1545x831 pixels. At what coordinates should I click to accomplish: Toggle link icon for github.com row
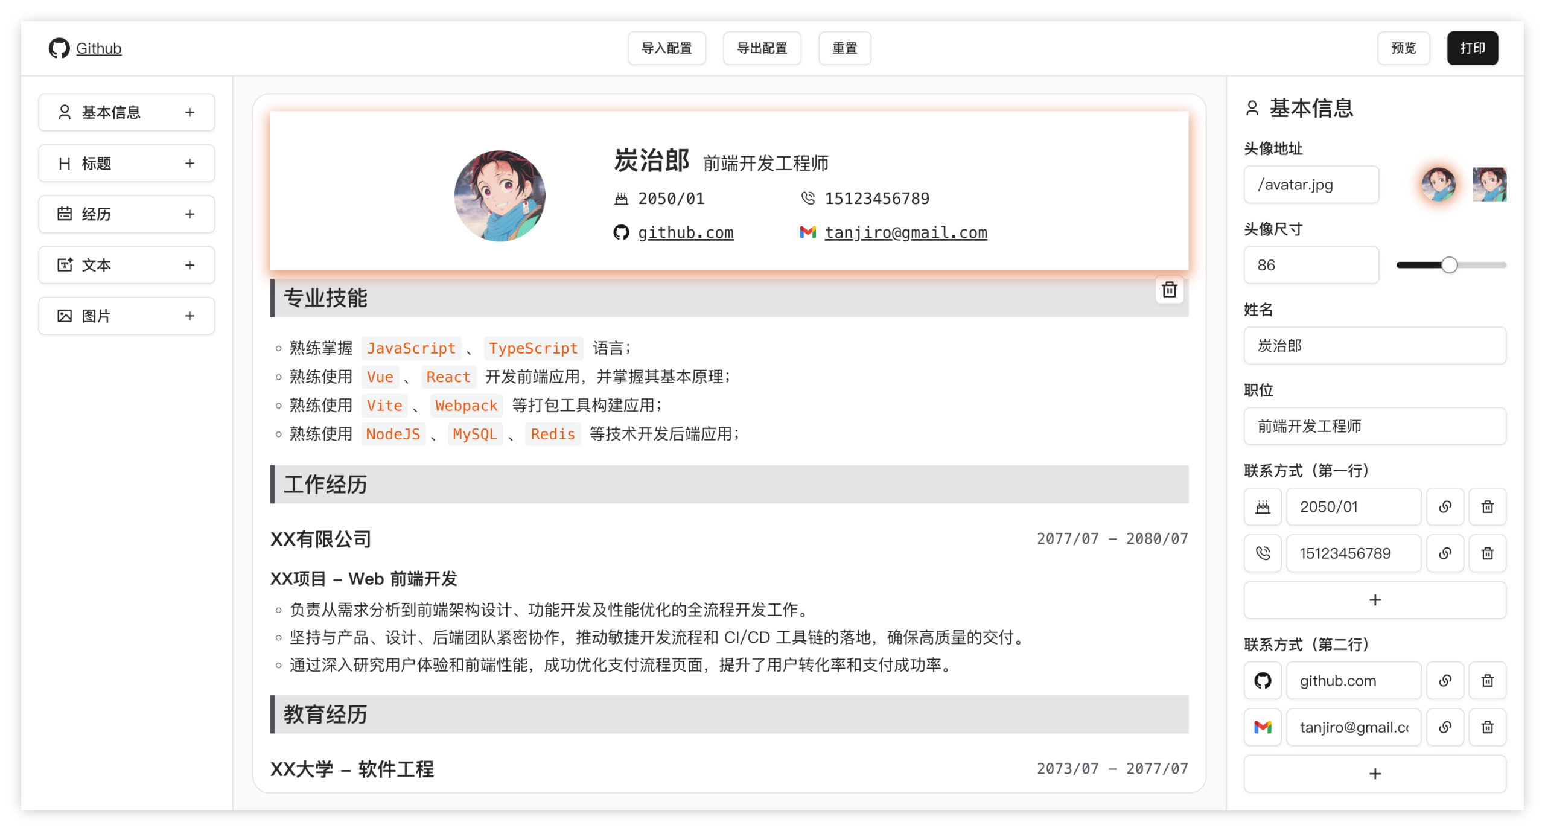tap(1444, 681)
